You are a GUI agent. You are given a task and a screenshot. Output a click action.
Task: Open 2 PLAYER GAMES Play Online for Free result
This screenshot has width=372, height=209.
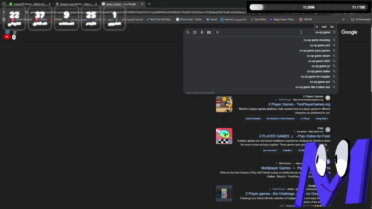(294, 136)
